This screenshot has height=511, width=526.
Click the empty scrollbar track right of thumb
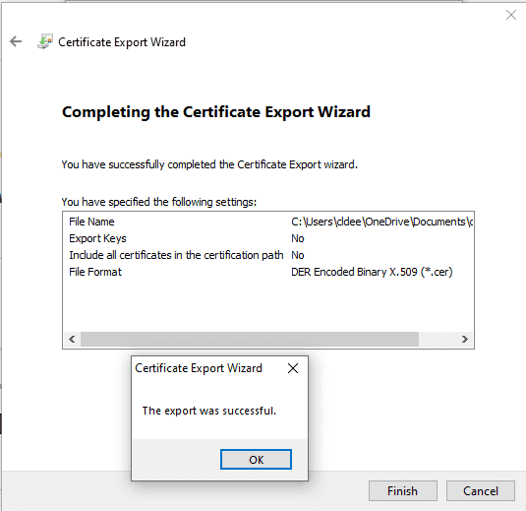(x=438, y=339)
